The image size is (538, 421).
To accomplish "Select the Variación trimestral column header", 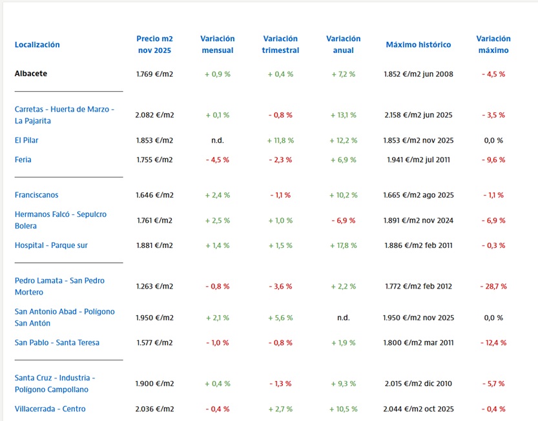I will click(280, 45).
